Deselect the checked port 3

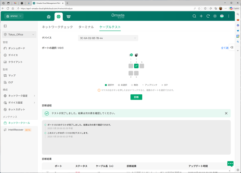tap(136, 66)
